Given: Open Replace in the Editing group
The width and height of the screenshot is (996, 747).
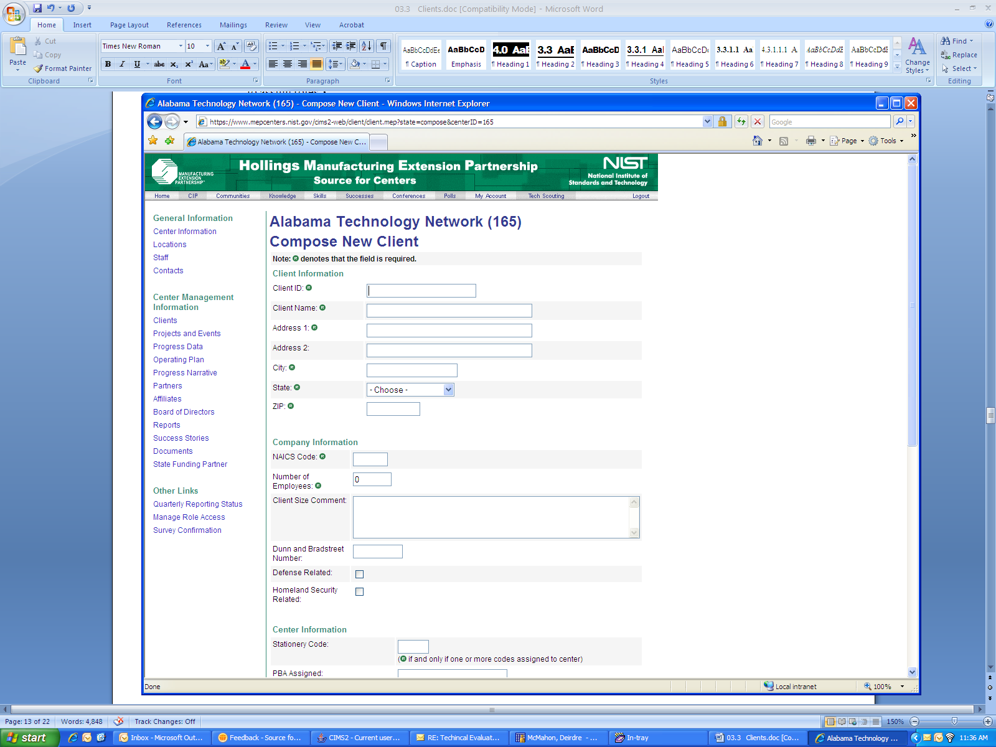Looking at the screenshot, I should tap(959, 55).
